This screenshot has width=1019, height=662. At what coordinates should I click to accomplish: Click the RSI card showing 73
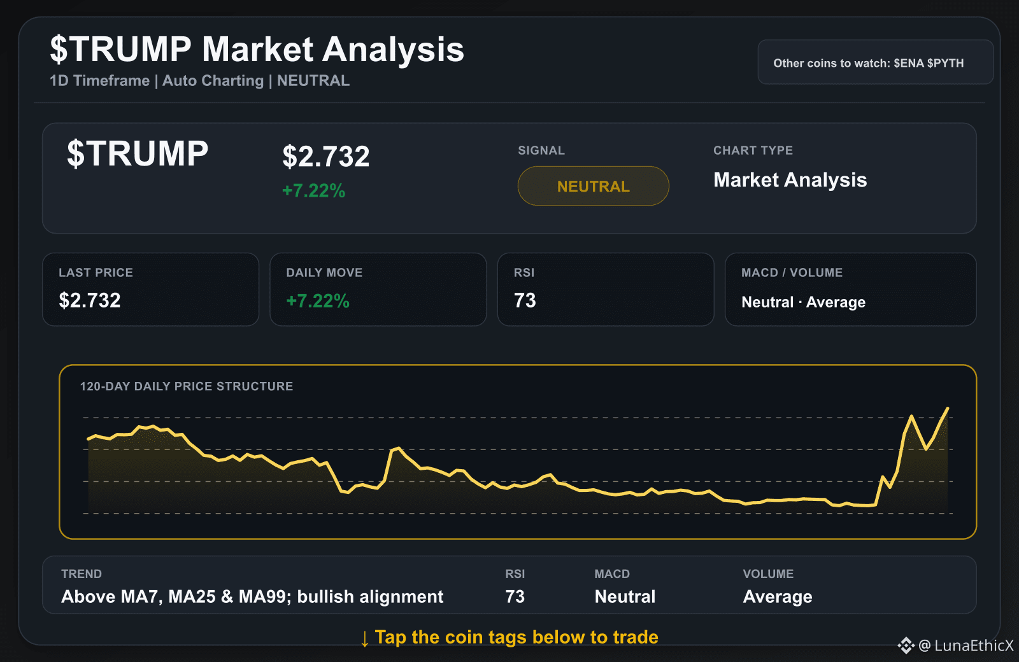pos(606,290)
